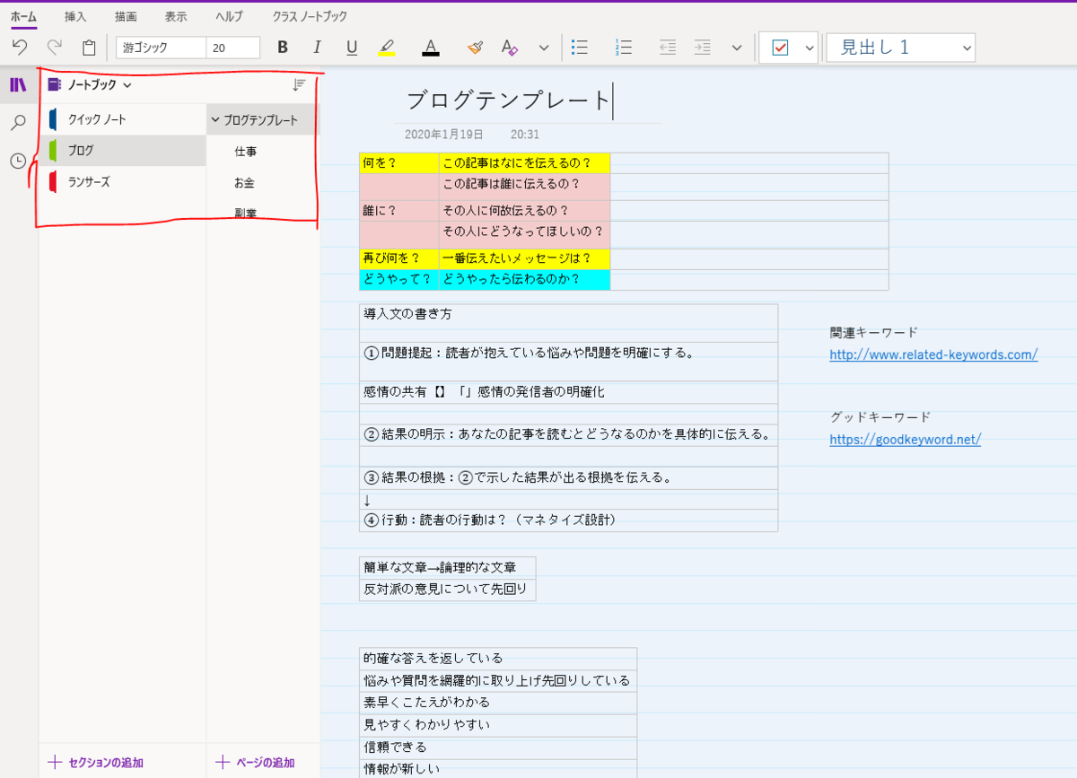This screenshot has height=778, width=1077.
Task: Insert a numbered list
Action: pos(624,48)
